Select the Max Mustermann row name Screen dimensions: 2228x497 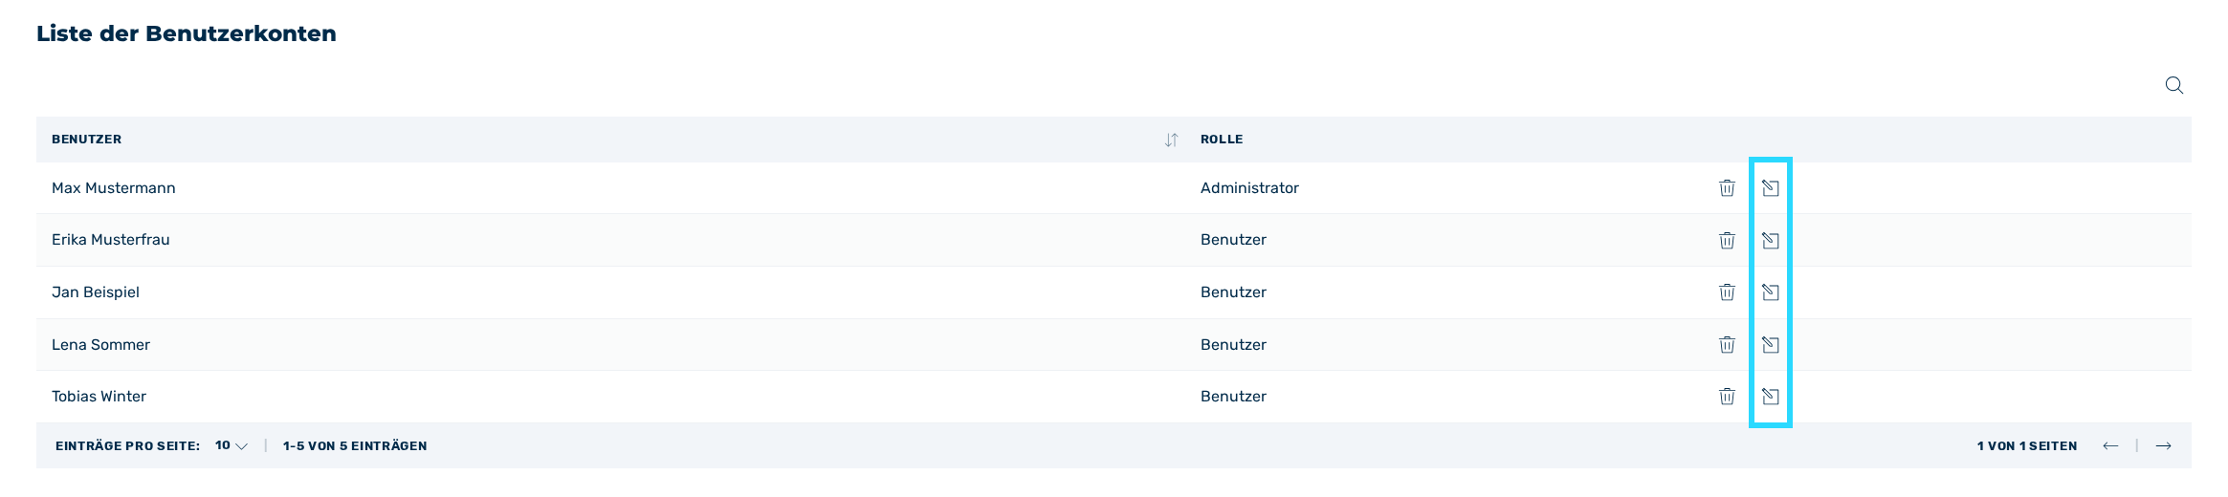114,188
